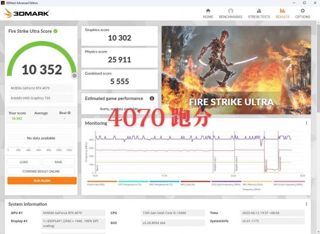The width and height of the screenshot is (320, 234).
Task: Click Estimated game performance info icon
Action: coord(152,98)
